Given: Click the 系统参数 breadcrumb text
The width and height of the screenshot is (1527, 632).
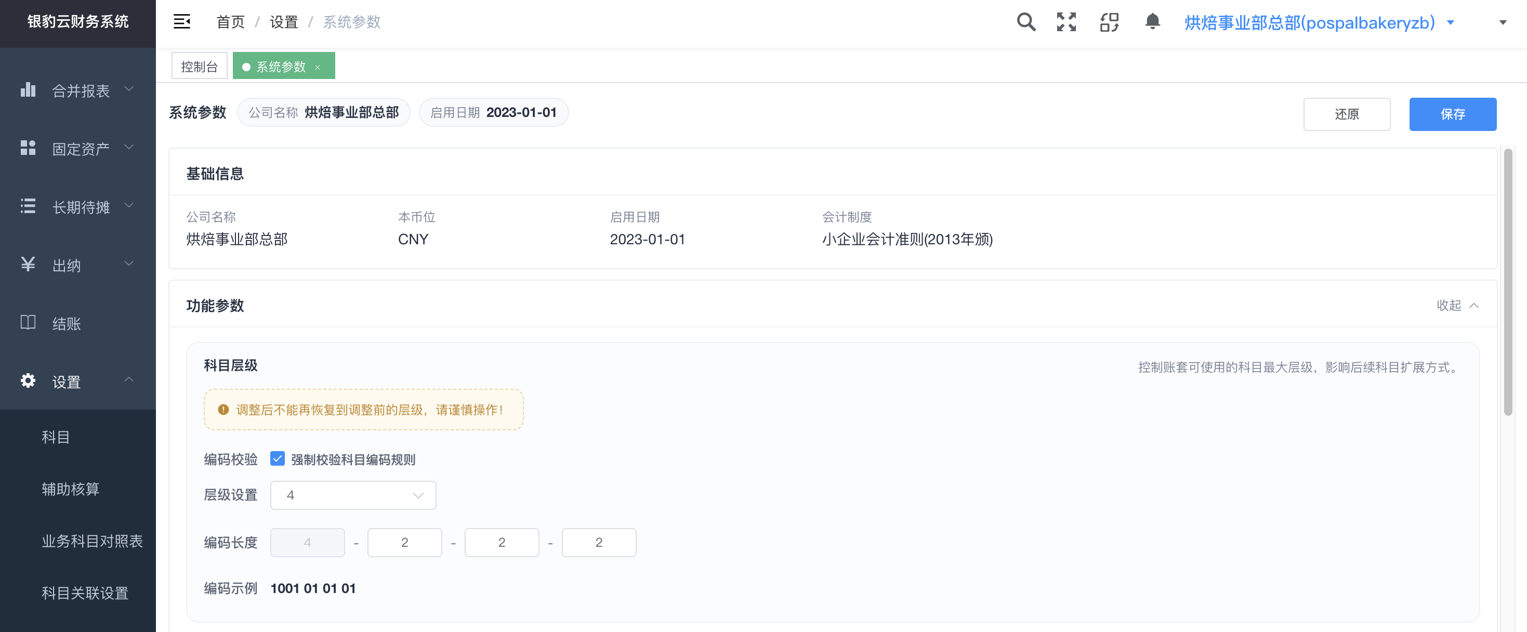Looking at the screenshot, I should coord(351,22).
